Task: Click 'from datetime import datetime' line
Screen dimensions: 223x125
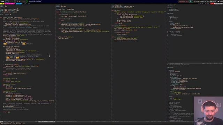Action: (x=122, y=8)
